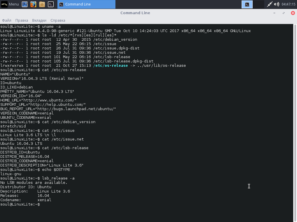Viewport: 297px width, 222px height.
Task: Maximize the Command Line window
Action: click(x=284, y=13)
